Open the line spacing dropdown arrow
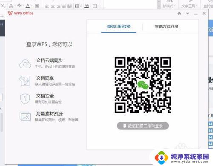 81,6
